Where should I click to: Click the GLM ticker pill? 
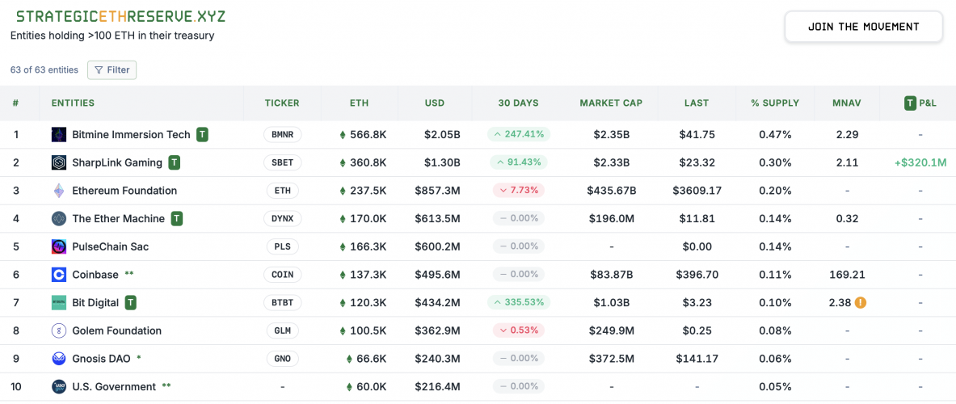[x=282, y=331]
